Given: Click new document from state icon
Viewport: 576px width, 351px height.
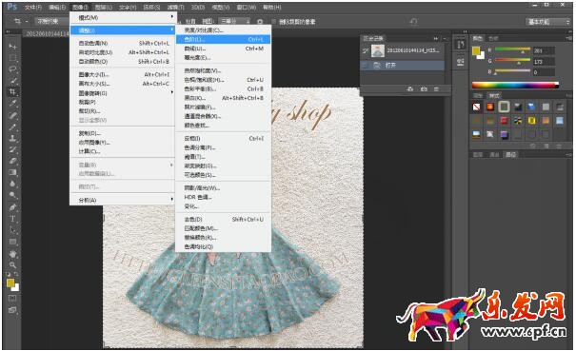Looking at the screenshot, I should [410, 89].
